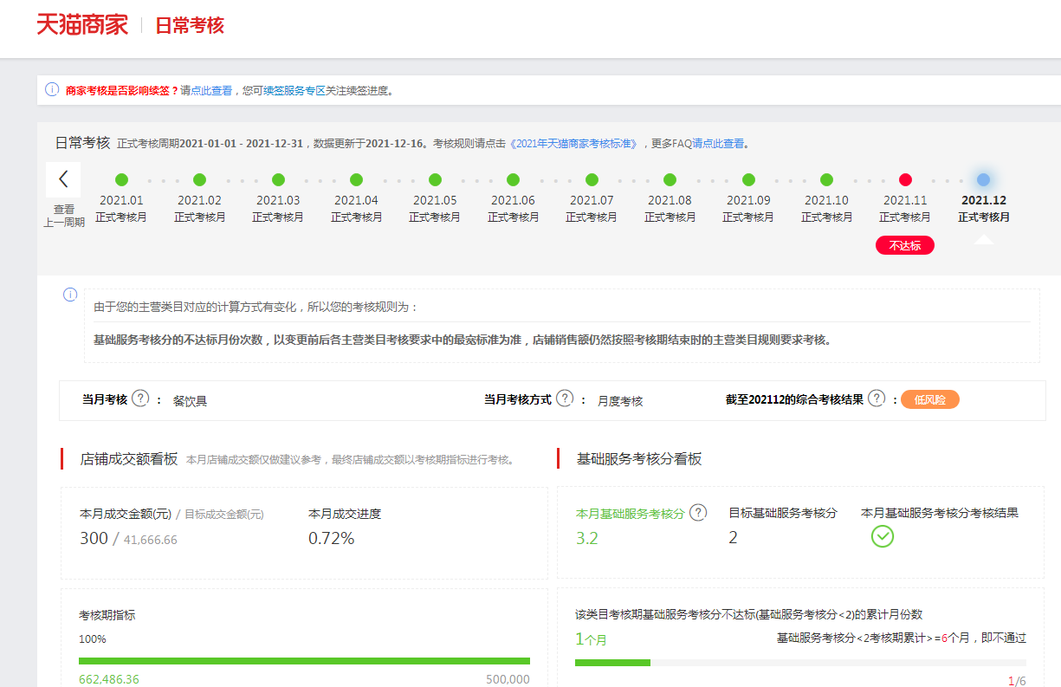1061x687 pixels.
Task: Click the 考核期指标 green progress bar
Action: tap(304, 661)
